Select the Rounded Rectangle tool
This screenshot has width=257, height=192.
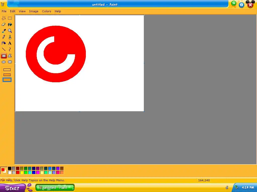tap(10, 62)
